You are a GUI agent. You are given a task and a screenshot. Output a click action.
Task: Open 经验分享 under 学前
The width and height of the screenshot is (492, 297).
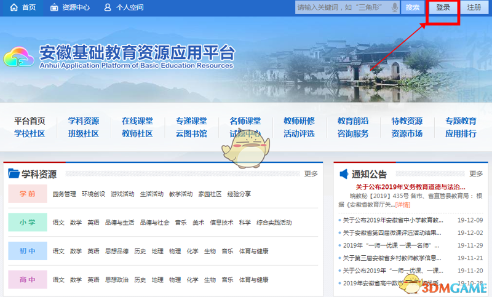pos(239,194)
